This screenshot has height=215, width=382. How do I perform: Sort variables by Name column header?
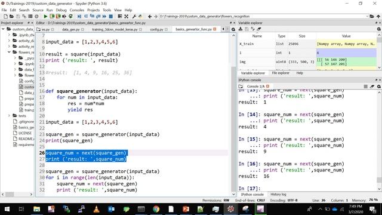pos(257,36)
